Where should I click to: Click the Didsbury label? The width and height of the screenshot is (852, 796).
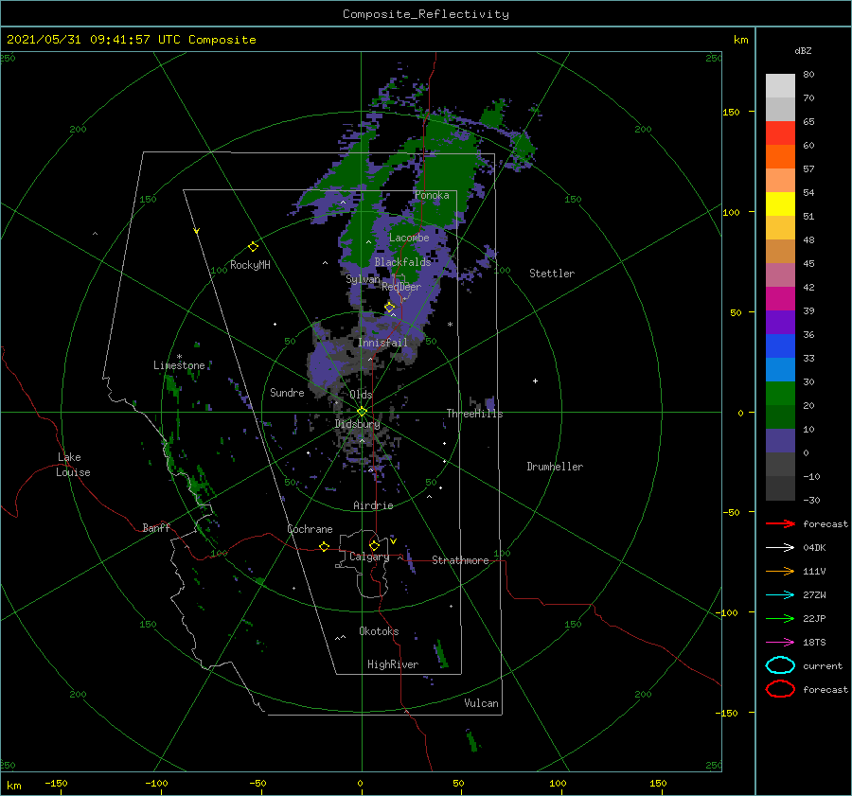coord(357,424)
